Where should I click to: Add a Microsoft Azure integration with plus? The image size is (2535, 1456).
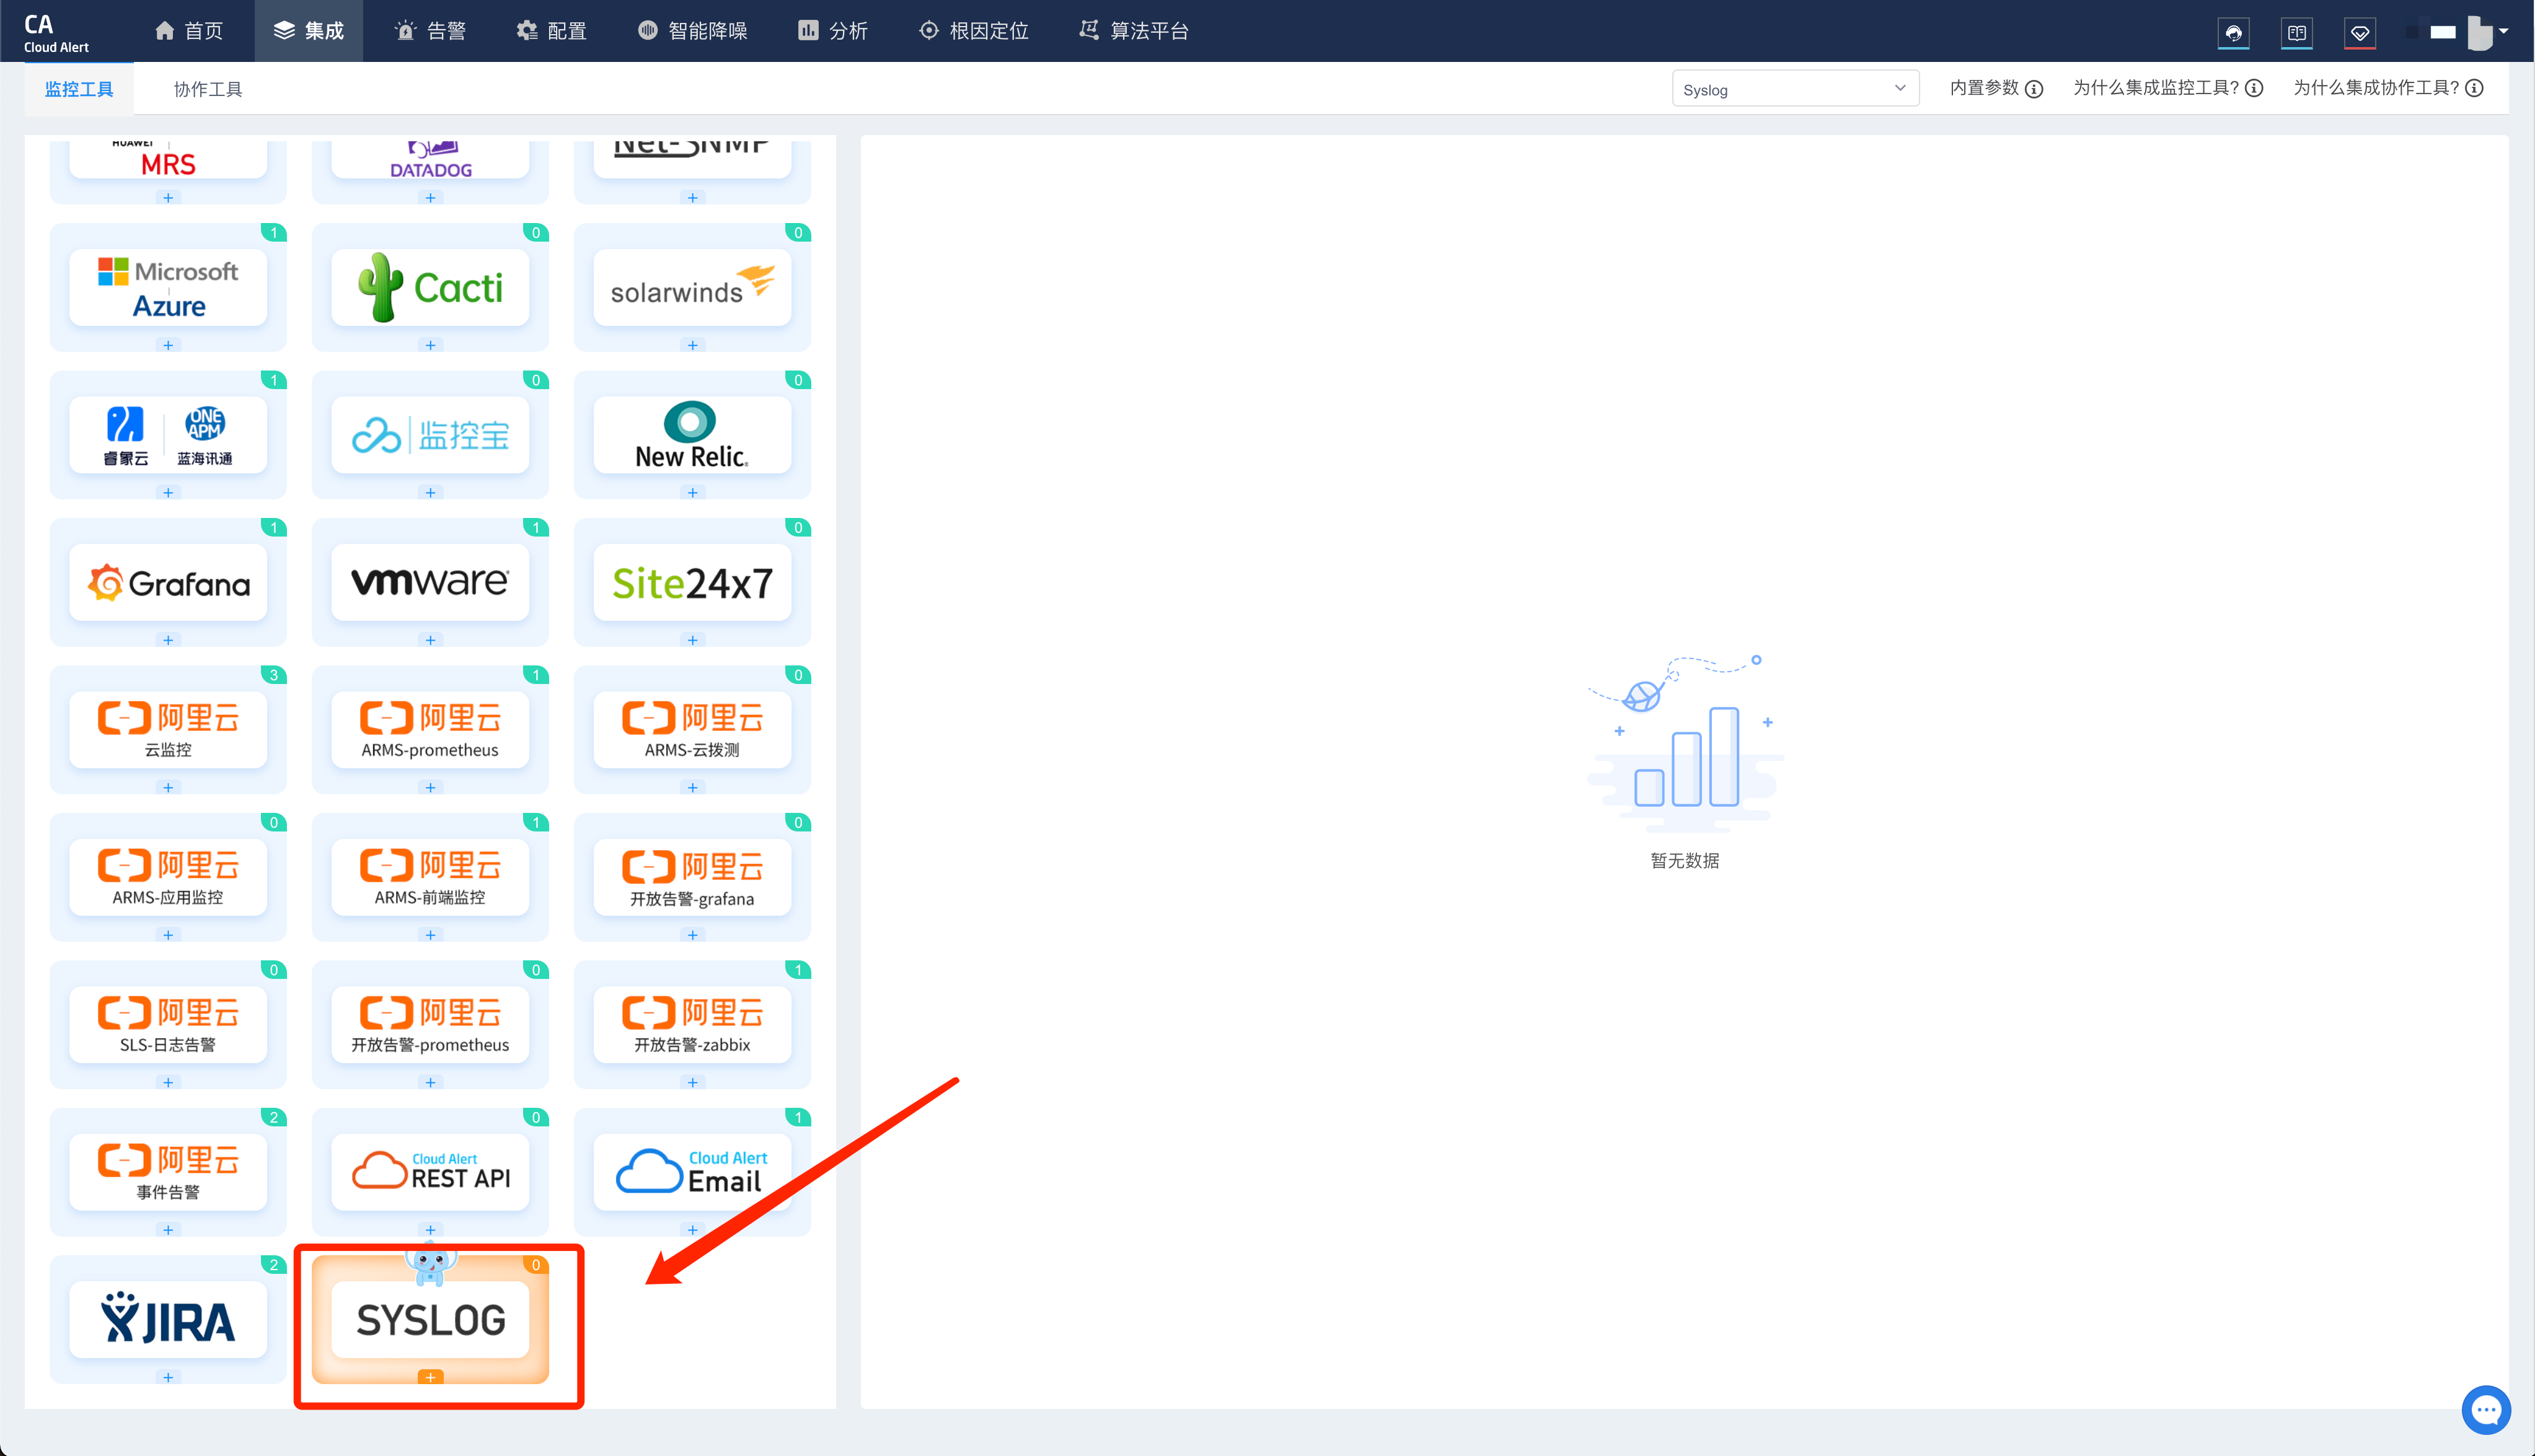click(168, 345)
